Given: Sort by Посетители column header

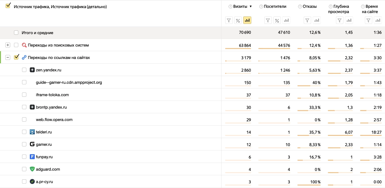Looking at the screenshot, I should point(275,7).
